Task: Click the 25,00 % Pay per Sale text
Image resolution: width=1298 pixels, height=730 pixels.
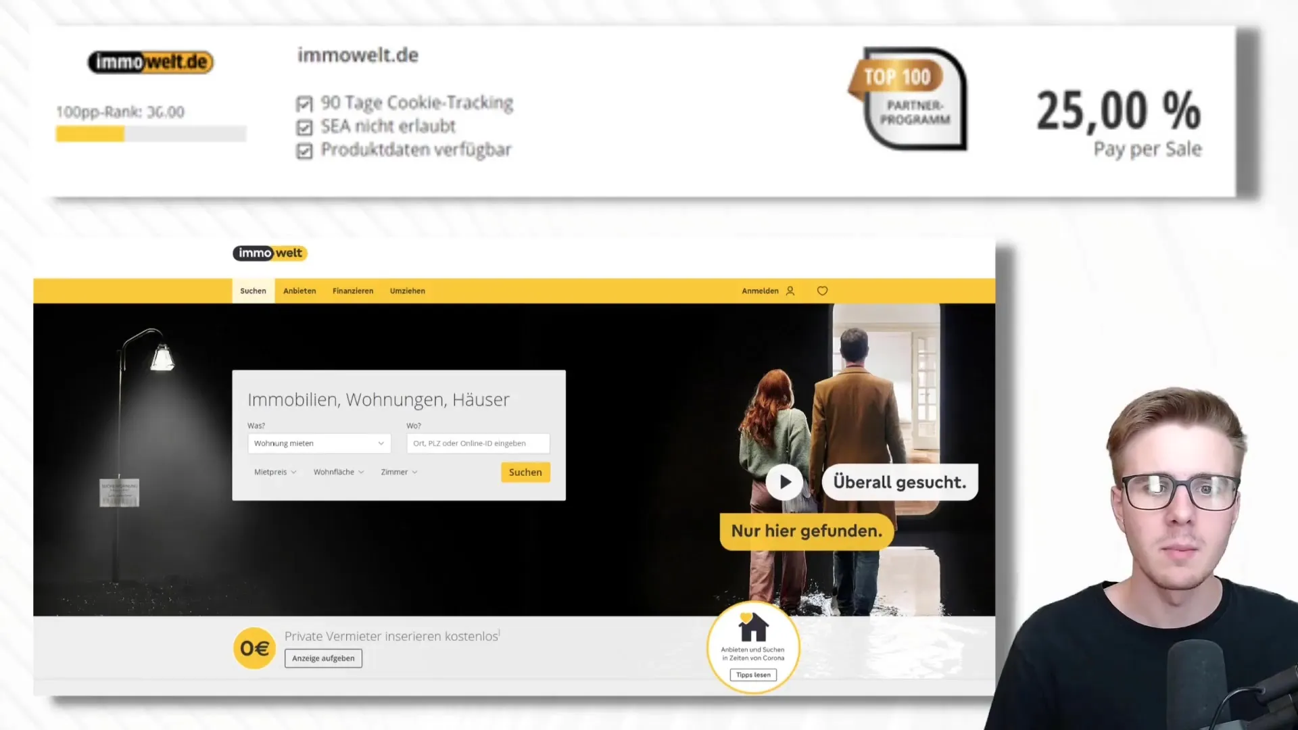Action: [x=1119, y=124]
